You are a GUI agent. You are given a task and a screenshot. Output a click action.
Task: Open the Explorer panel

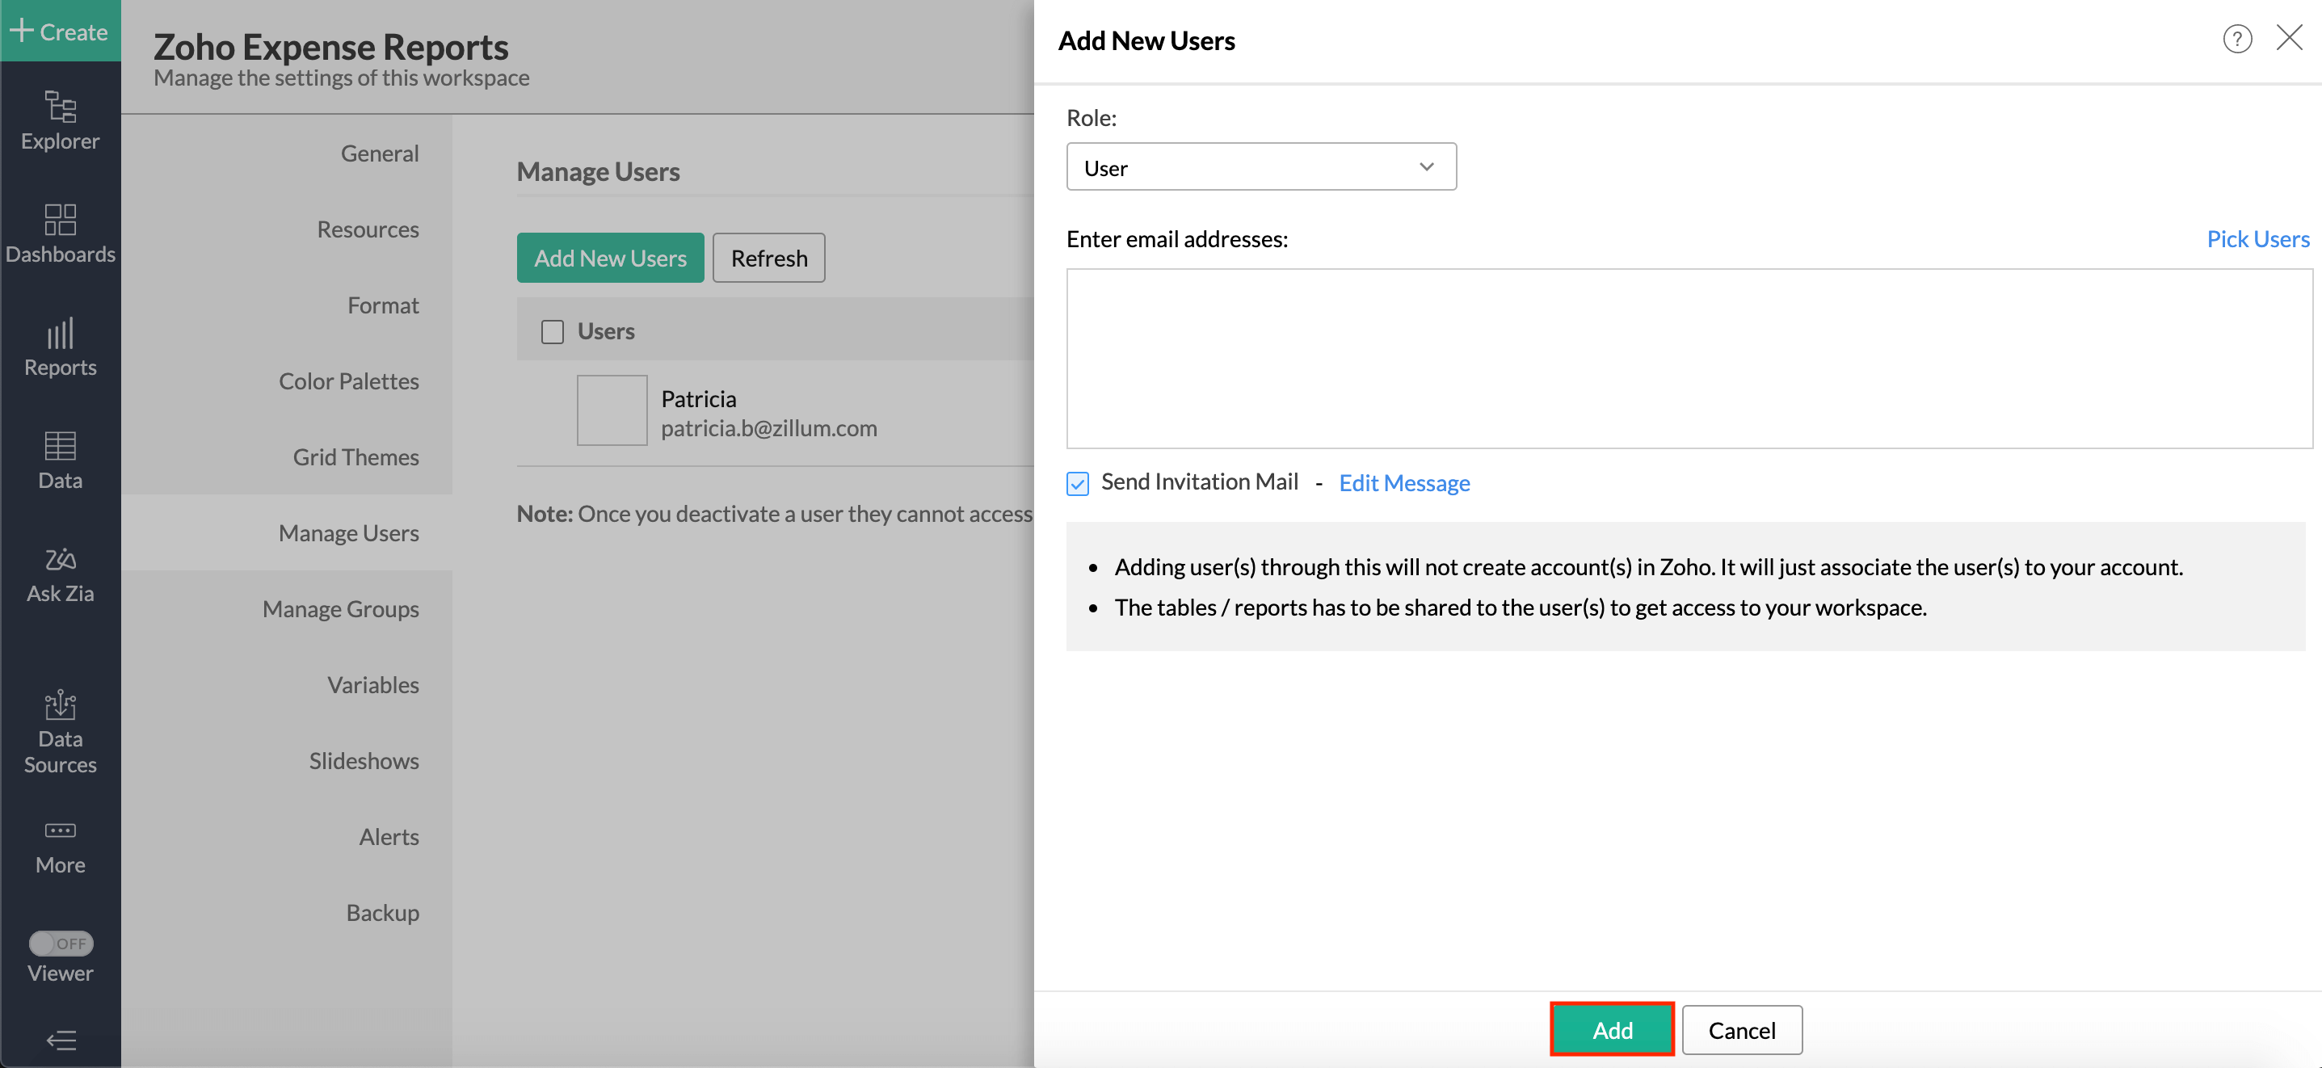tap(60, 120)
